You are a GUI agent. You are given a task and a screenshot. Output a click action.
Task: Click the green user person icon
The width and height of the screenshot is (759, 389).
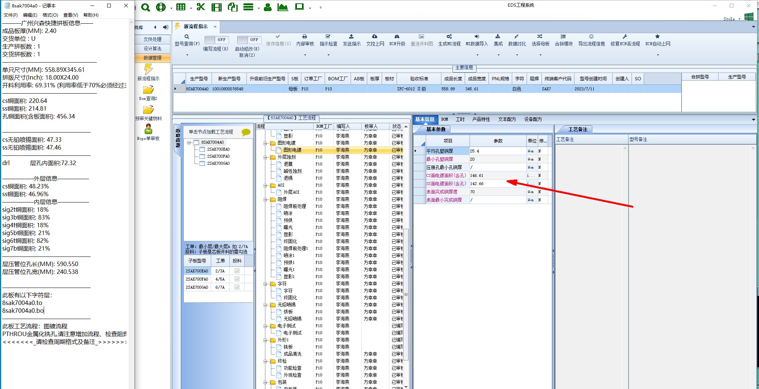pos(268,7)
